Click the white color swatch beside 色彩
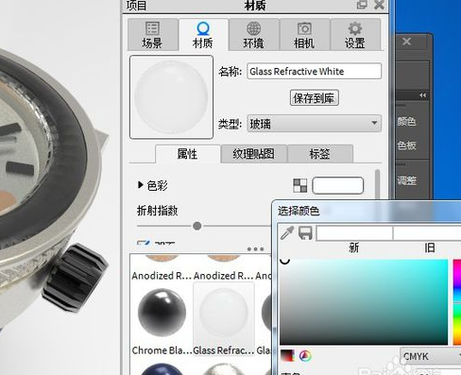The height and width of the screenshot is (375, 461). (x=337, y=185)
